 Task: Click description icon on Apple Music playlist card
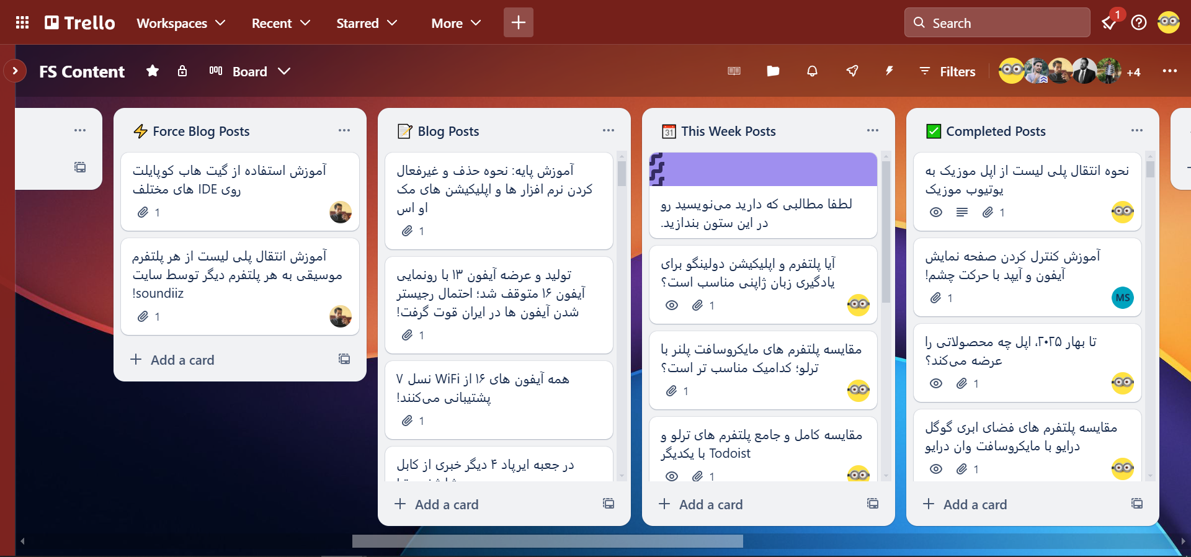point(962,212)
